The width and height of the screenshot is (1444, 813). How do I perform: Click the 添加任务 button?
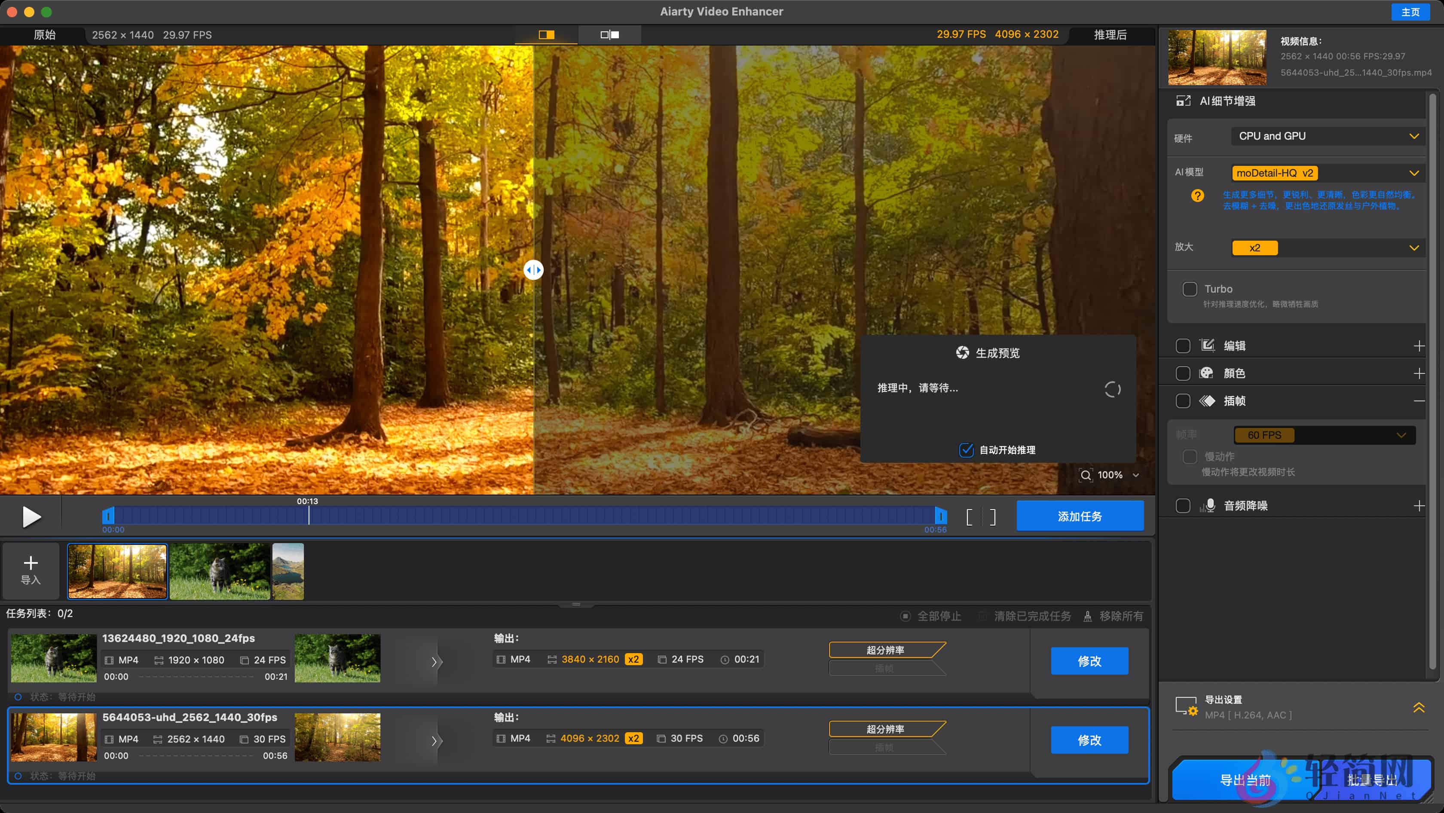pyautogui.click(x=1080, y=516)
